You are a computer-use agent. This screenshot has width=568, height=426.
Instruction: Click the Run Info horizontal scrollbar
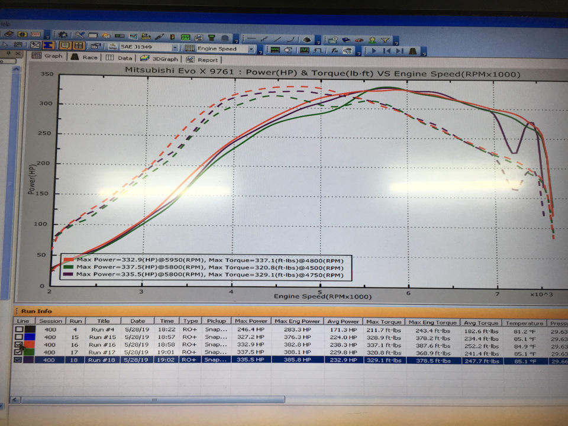(153, 399)
